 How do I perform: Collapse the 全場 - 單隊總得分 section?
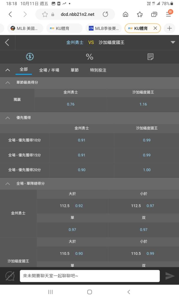point(8,184)
